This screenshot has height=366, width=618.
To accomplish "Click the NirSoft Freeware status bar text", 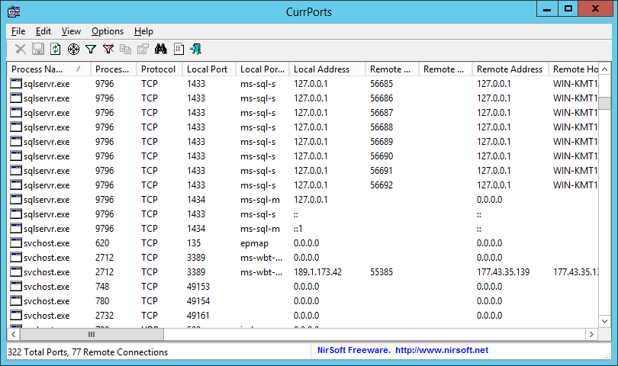I will click(x=353, y=350).
